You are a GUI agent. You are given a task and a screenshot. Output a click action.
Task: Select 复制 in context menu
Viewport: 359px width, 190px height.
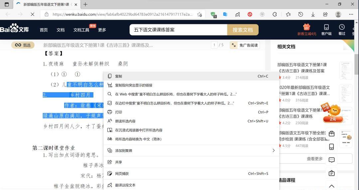(x=191, y=76)
